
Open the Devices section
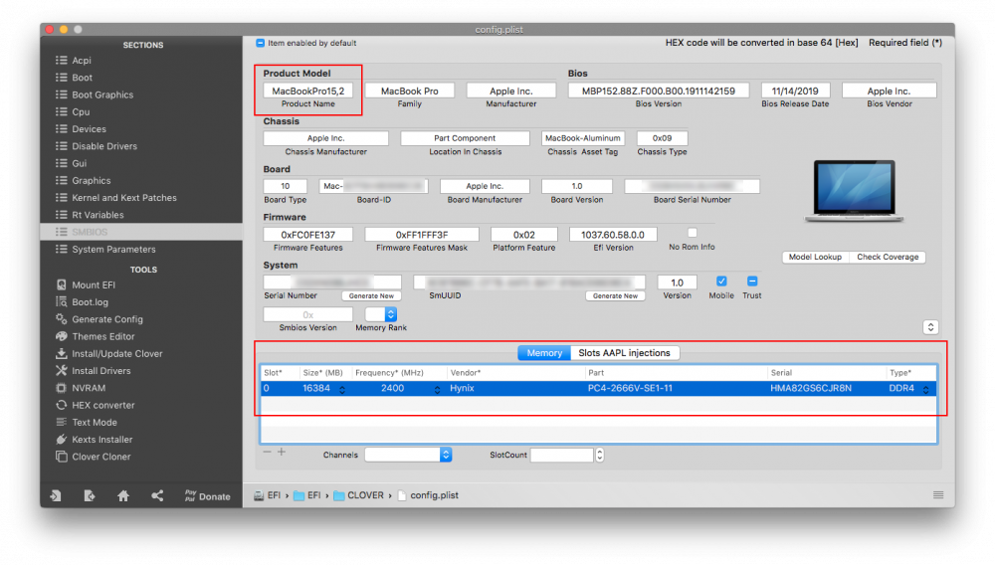pyautogui.click(x=89, y=128)
